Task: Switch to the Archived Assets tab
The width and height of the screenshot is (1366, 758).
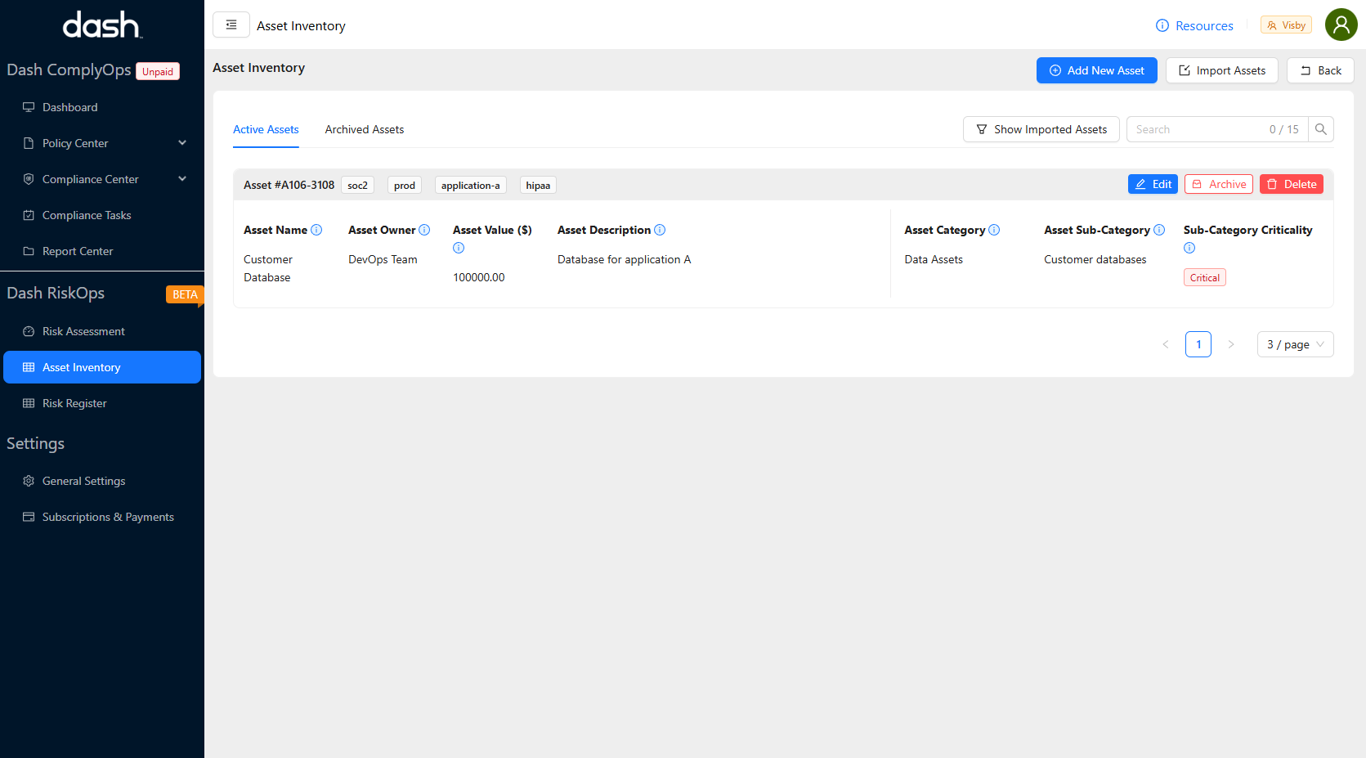Action: coord(364,129)
